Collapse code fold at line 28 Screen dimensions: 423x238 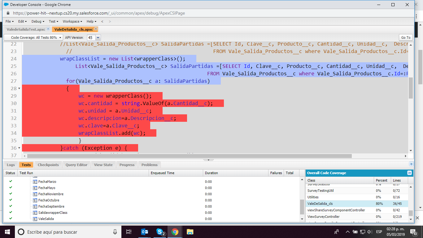click(19, 89)
